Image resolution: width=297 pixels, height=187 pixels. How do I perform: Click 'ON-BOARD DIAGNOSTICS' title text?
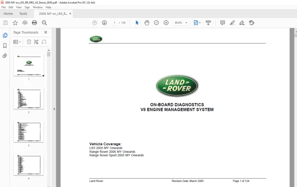point(177,105)
